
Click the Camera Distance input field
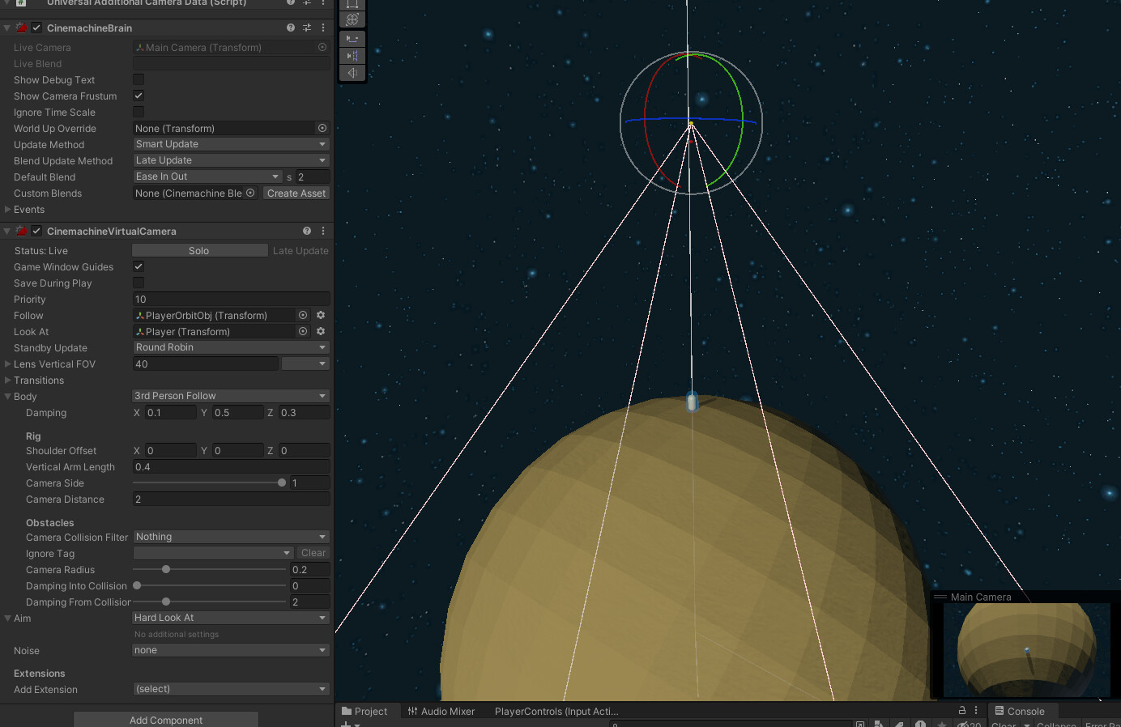tap(231, 499)
